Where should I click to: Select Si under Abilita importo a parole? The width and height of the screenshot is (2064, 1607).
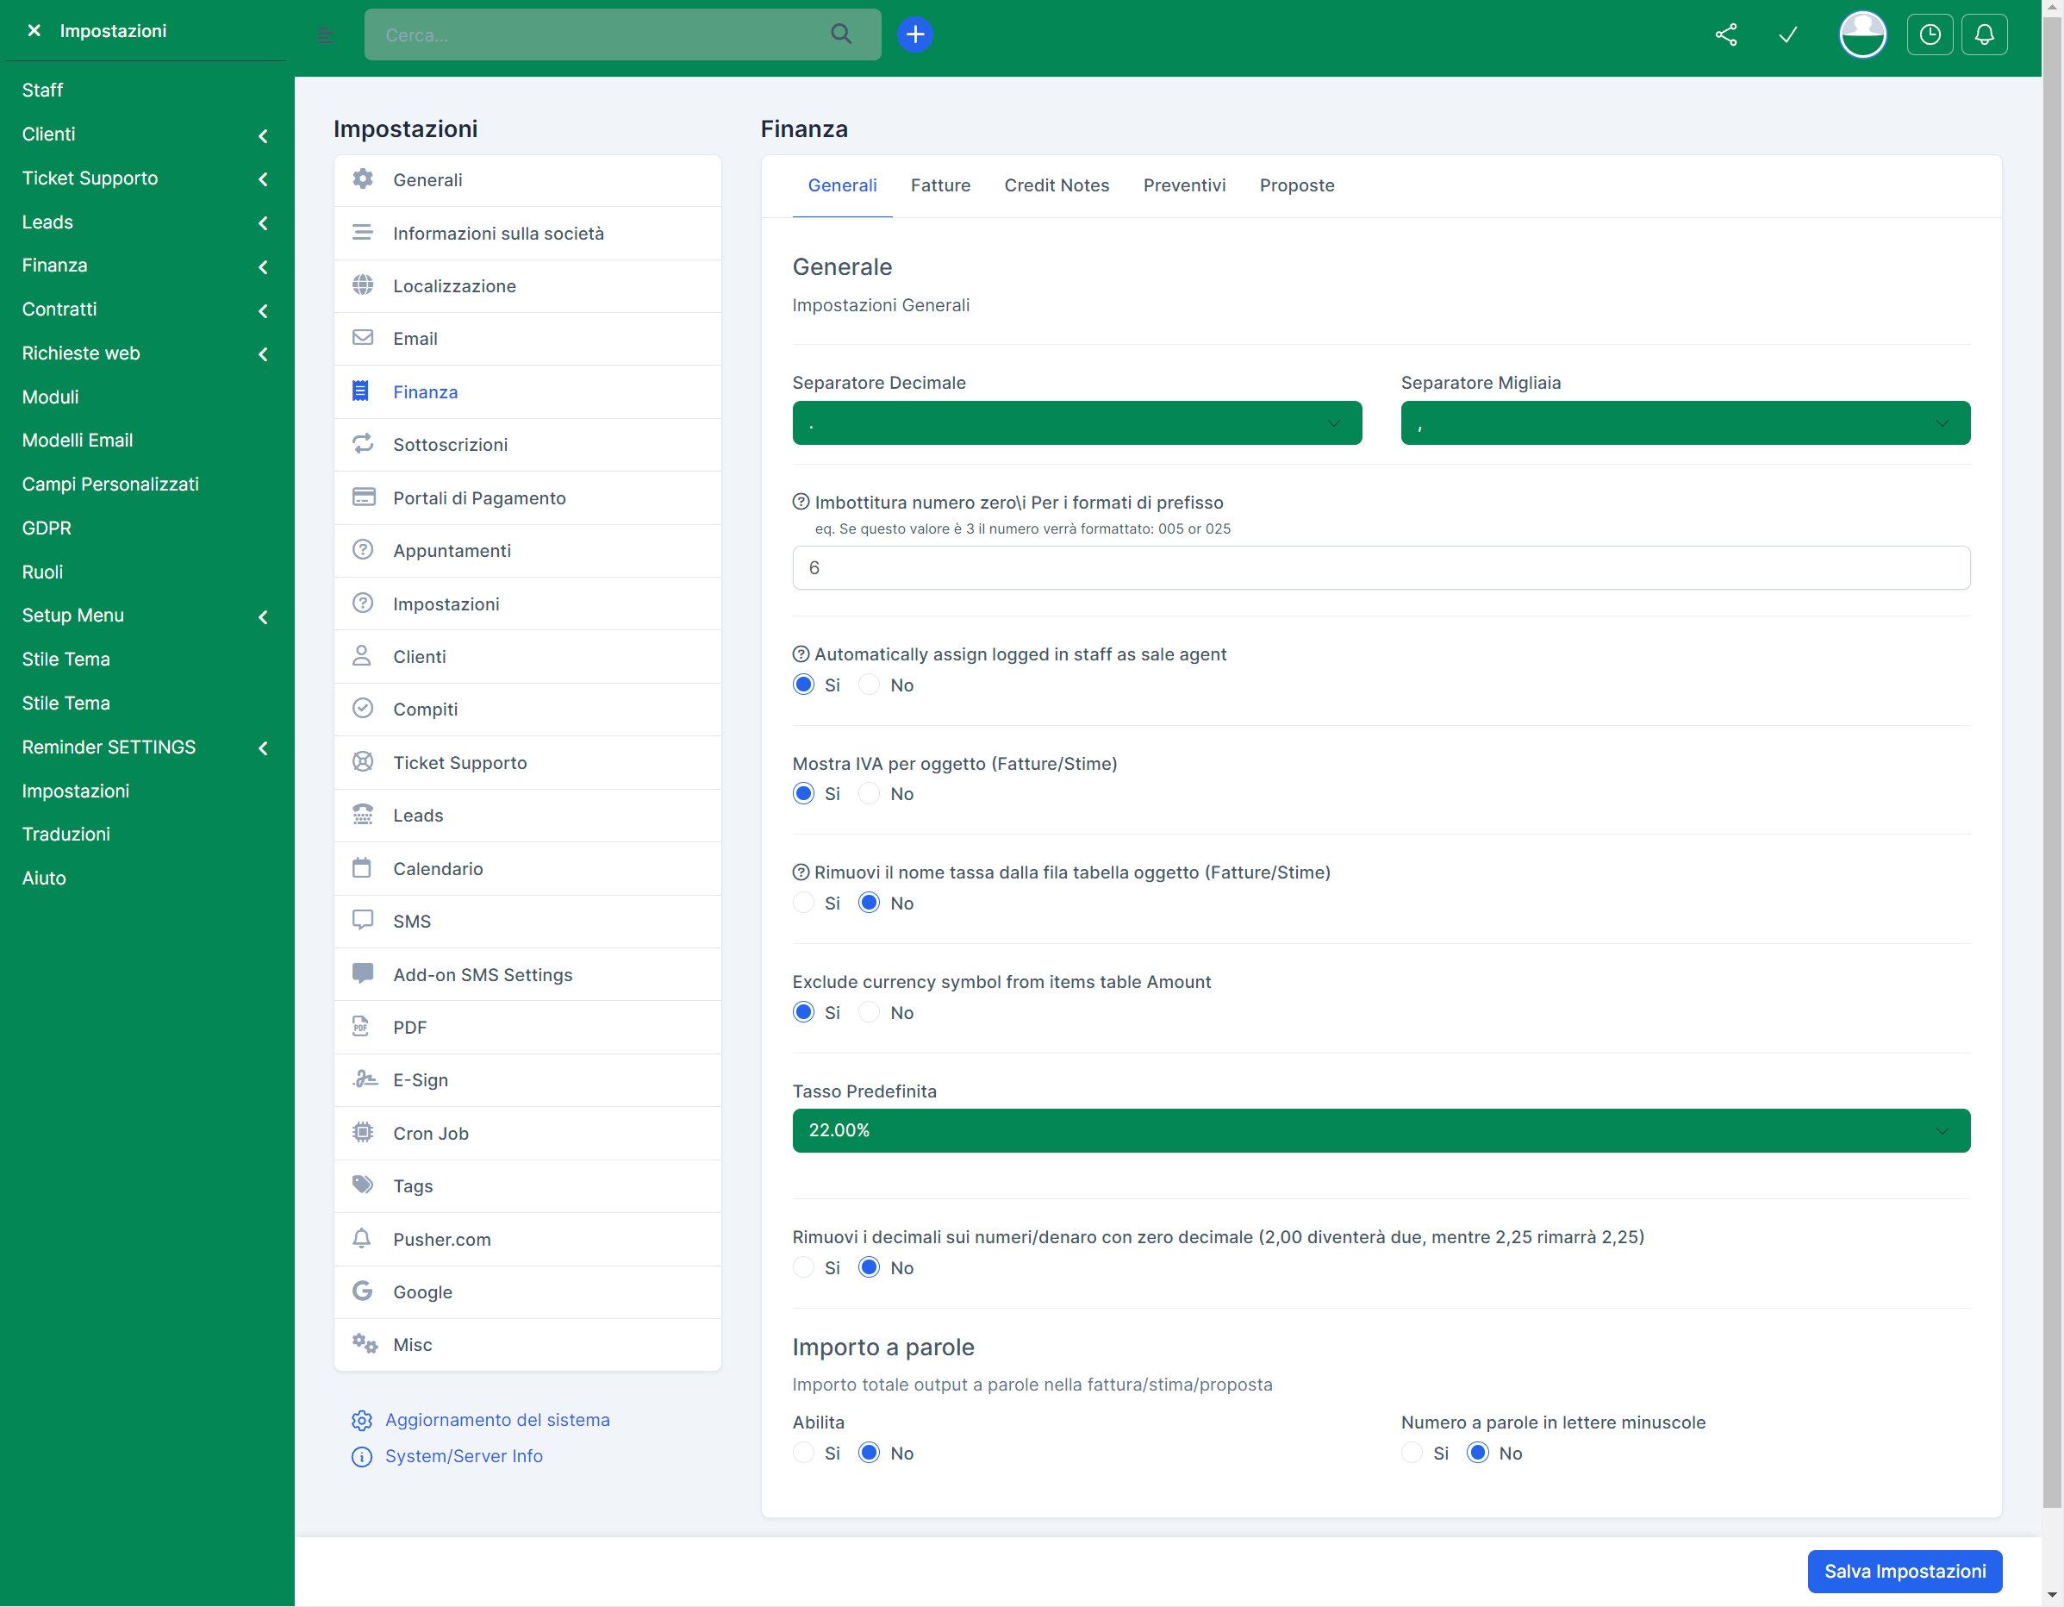(x=803, y=1453)
